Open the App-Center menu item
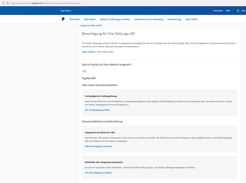The width and height of the screenshot is (246, 183). click(x=191, y=19)
